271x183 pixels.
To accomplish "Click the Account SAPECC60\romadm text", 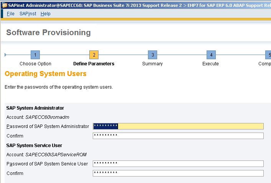I will pos(38,117).
